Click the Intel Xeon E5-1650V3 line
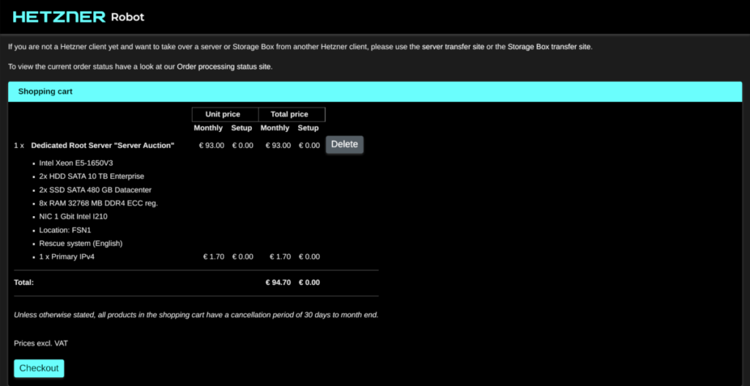Image resolution: width=750 pixels, height=386 pixels. pyautogui.click(x=76, y=163)
